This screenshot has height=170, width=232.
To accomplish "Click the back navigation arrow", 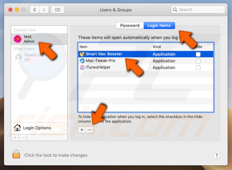I will click(x=35, y=10).
